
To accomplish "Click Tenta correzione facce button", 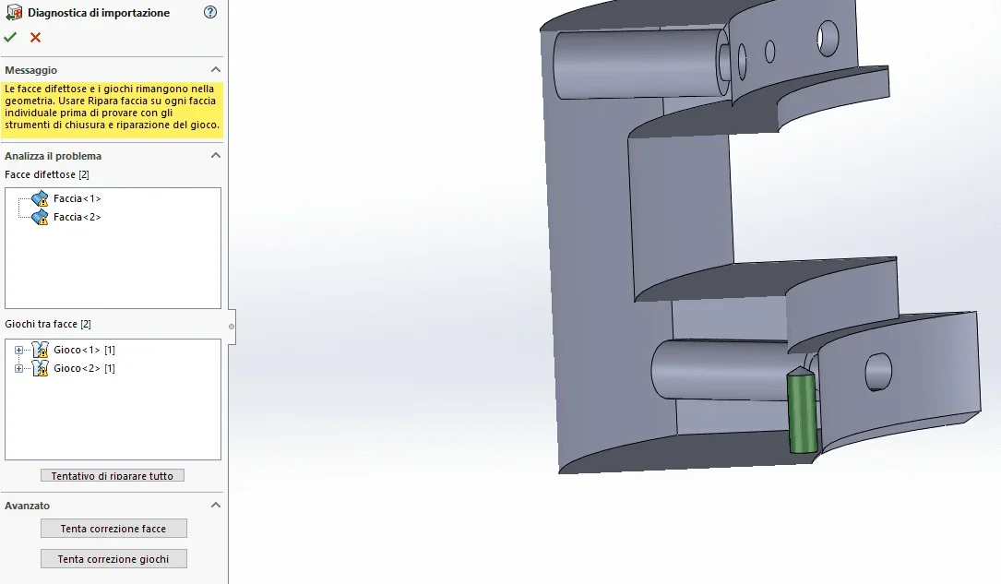I will 113,529.
